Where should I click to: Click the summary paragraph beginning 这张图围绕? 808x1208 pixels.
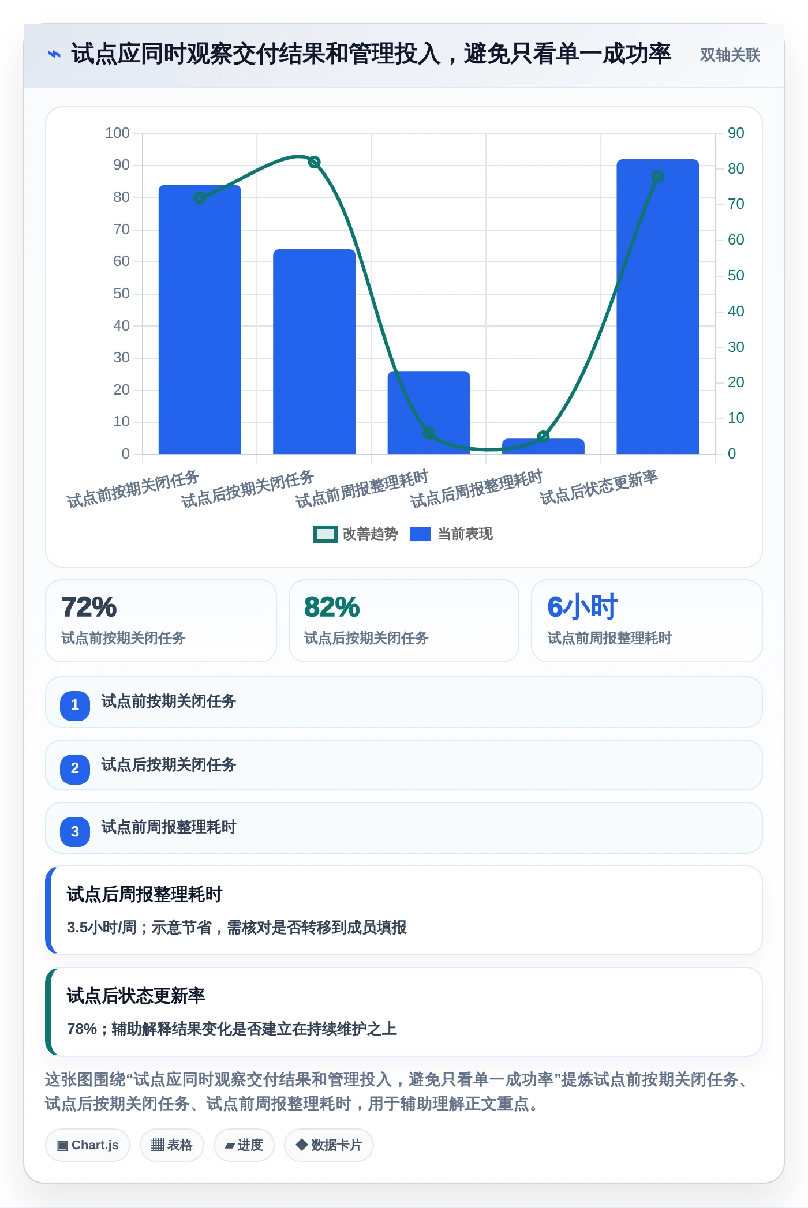pyautogui.click(x=398, y=1091)
